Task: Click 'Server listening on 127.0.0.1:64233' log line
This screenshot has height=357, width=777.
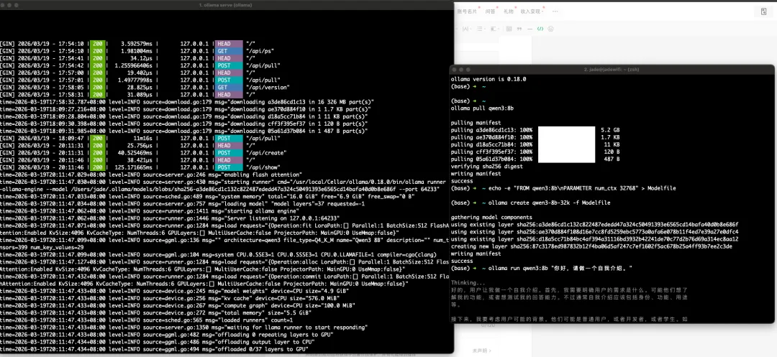Action: [171, 218]
